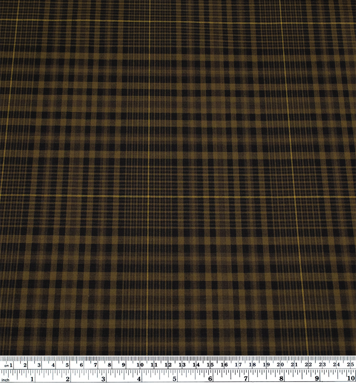Click the 10 inch ruler number
Image resolution: width=356 pixels, height=383 pixels.
tap(350, 379)
